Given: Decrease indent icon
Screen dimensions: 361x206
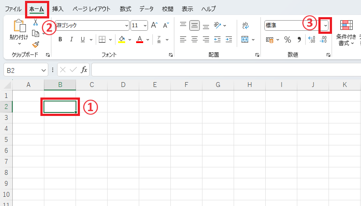Looking at the screenshot, I should (x=217, y=40).
